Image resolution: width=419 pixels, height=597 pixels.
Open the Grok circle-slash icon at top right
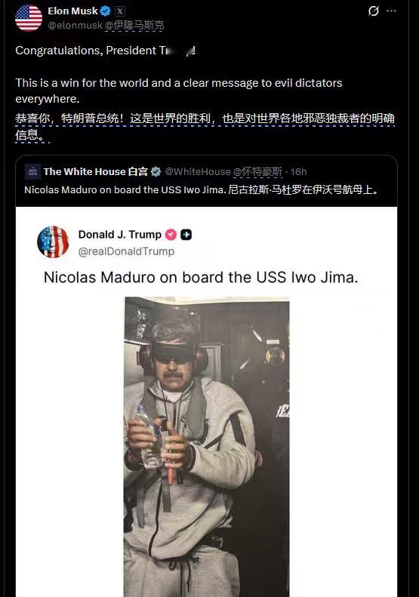pyautogui.click(x=373, y=11)
